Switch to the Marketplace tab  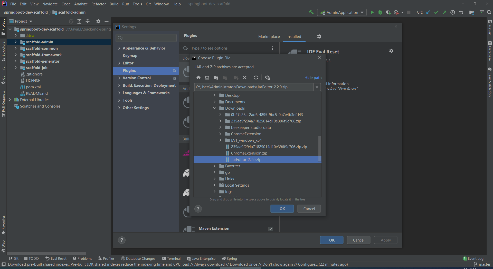point(269,37)
